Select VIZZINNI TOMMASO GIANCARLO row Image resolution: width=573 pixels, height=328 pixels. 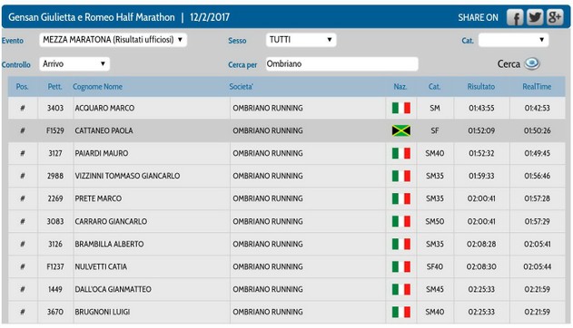coord(287,176)
